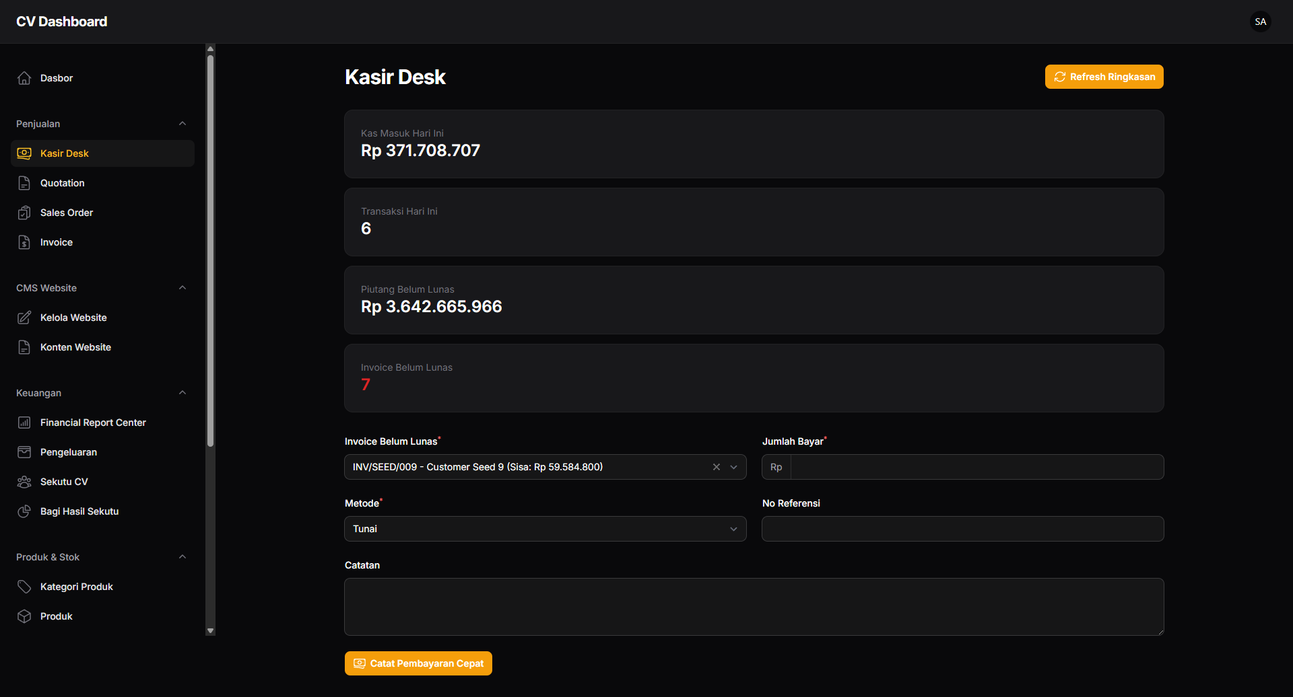Click the SA avatar in the top bar
1293x697 pixels.
pyautogui.click(x=1260, y=21)
